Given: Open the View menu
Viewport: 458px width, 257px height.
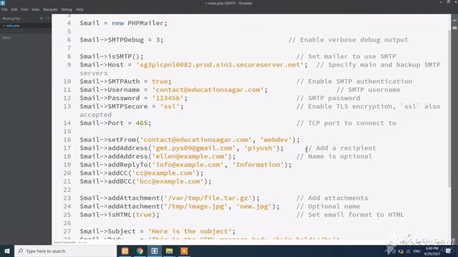Looking at the screenshot, I should (x=35, y=9).
